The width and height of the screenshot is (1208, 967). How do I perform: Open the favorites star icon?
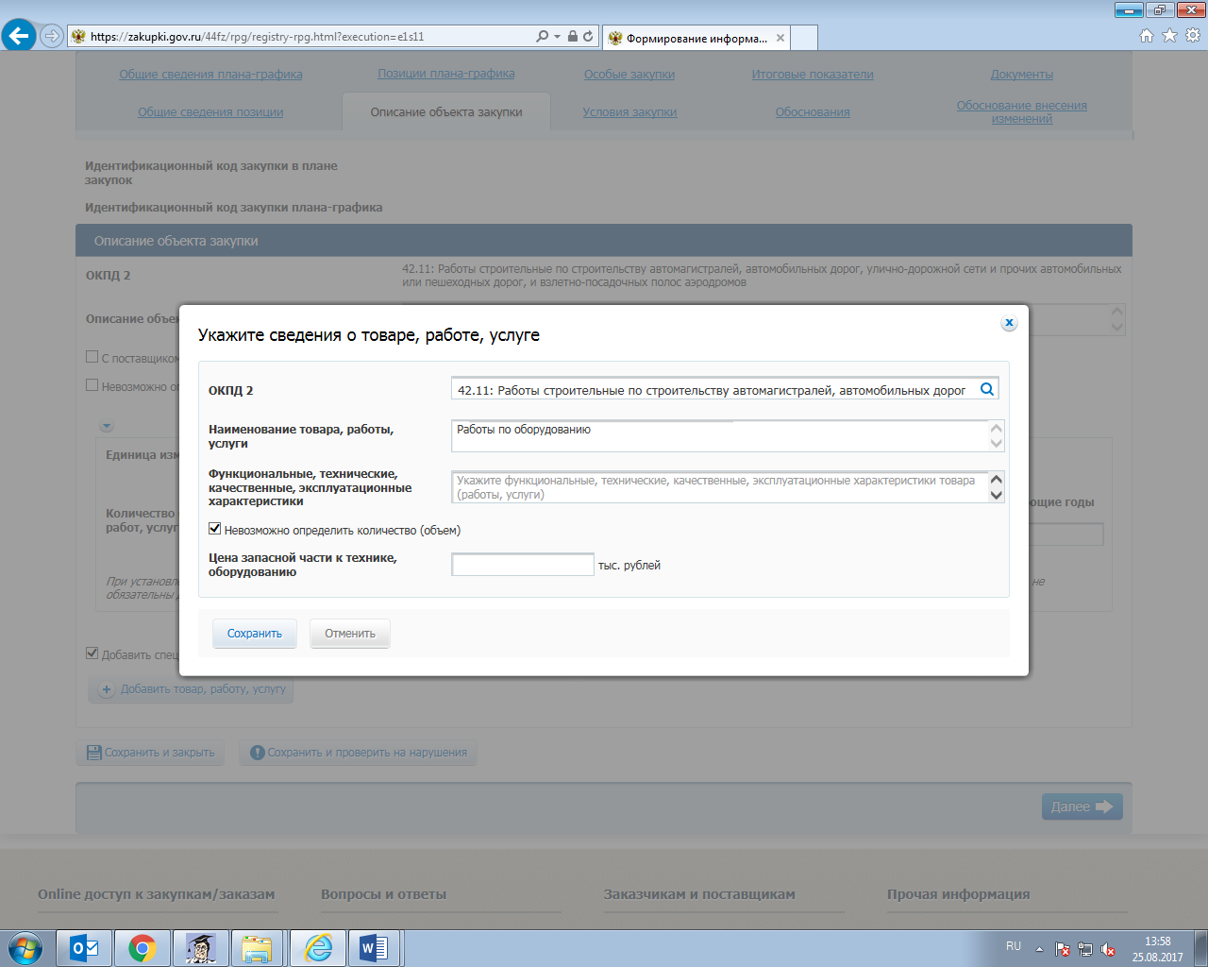point(1169,36)
